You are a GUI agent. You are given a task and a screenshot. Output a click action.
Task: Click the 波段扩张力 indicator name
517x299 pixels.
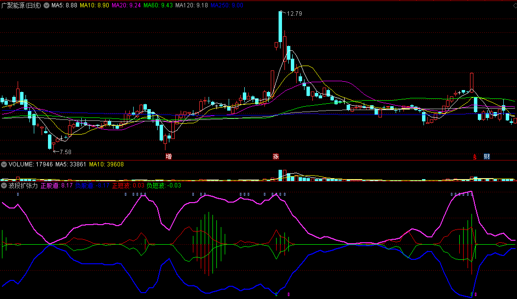pyautogui.click(x=23, y=185)
